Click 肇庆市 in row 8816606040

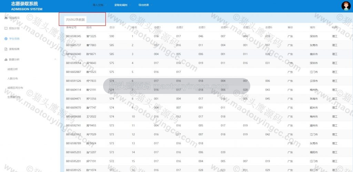(x=314, y=54)
